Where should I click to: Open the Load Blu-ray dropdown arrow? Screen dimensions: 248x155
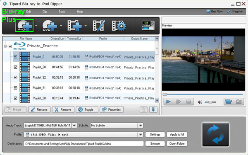36,26
